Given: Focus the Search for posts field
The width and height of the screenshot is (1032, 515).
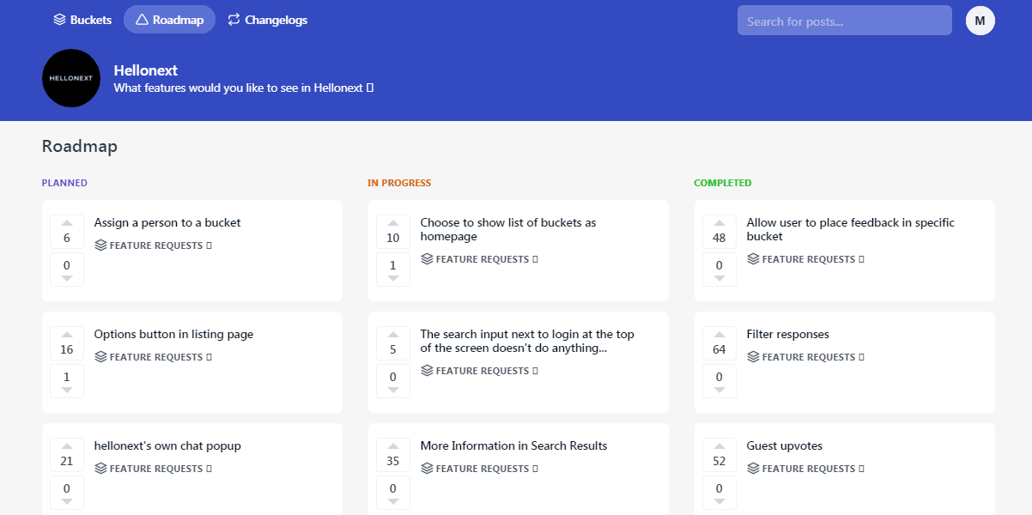Looking at the screenshot, I should pos(844,21).
